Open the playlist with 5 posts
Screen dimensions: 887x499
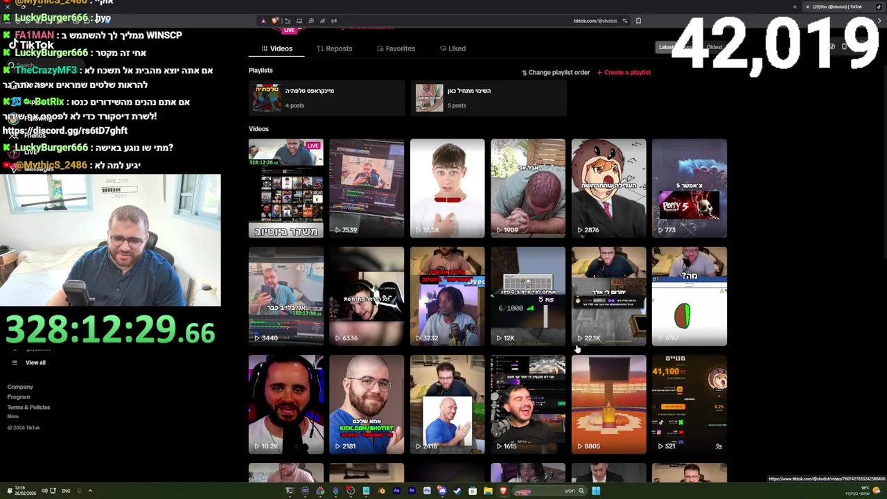tap(489, 98)
